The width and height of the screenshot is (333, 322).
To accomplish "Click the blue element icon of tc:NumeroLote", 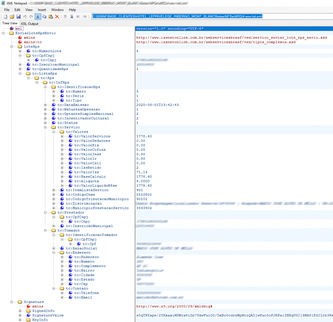I will coord(29,51).
